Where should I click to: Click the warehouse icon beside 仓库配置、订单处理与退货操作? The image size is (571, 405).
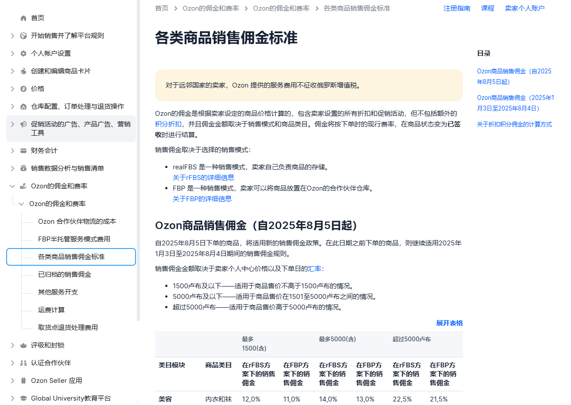coord(23,107)
